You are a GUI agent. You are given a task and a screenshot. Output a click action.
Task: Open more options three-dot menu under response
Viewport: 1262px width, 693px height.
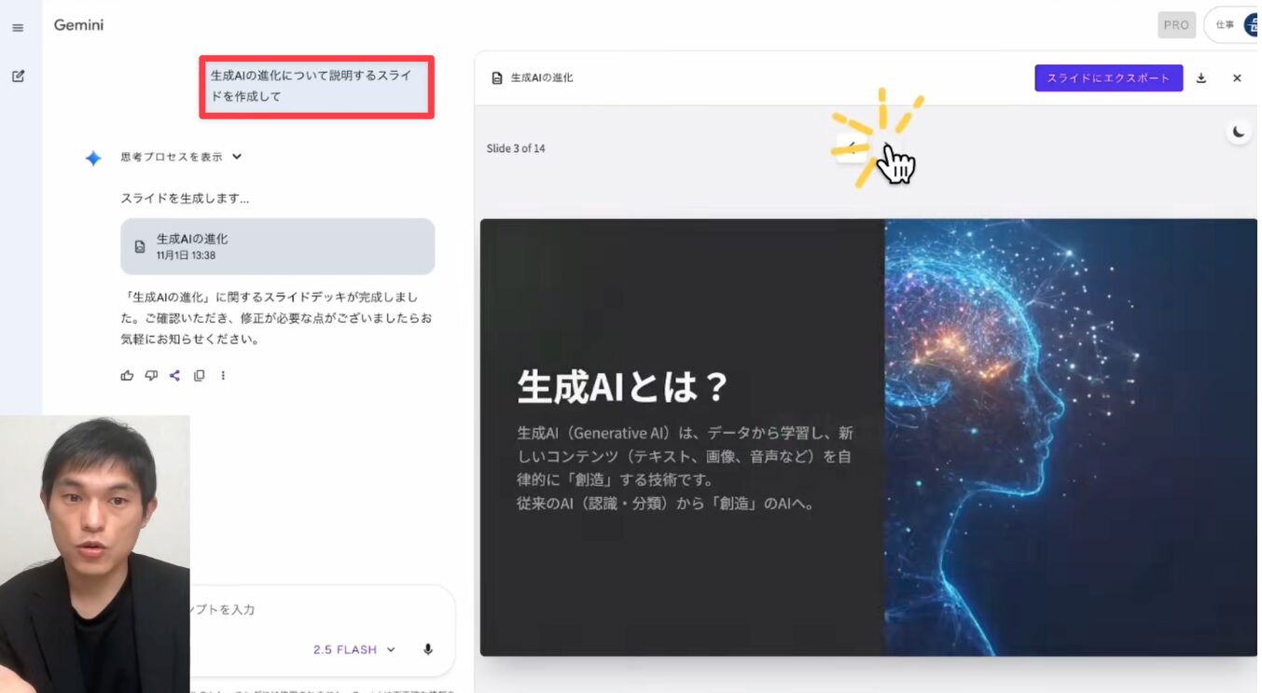pyautogui.click(x=223, y=376)
